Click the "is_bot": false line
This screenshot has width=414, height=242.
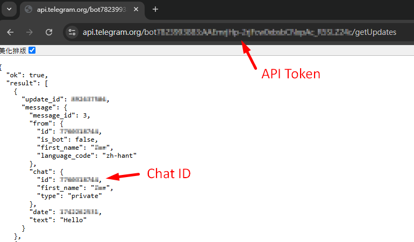pyautogui.click(x=67, y=140)
